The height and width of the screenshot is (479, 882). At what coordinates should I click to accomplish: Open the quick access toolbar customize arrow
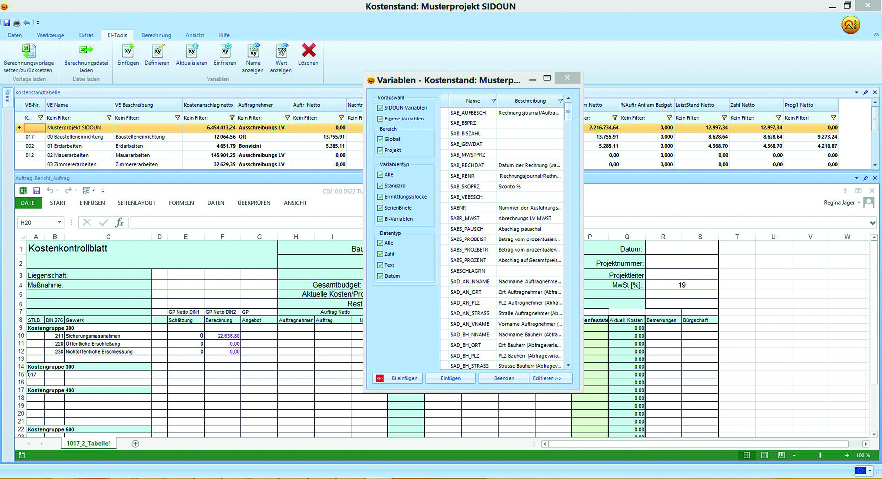coord(38,23)
